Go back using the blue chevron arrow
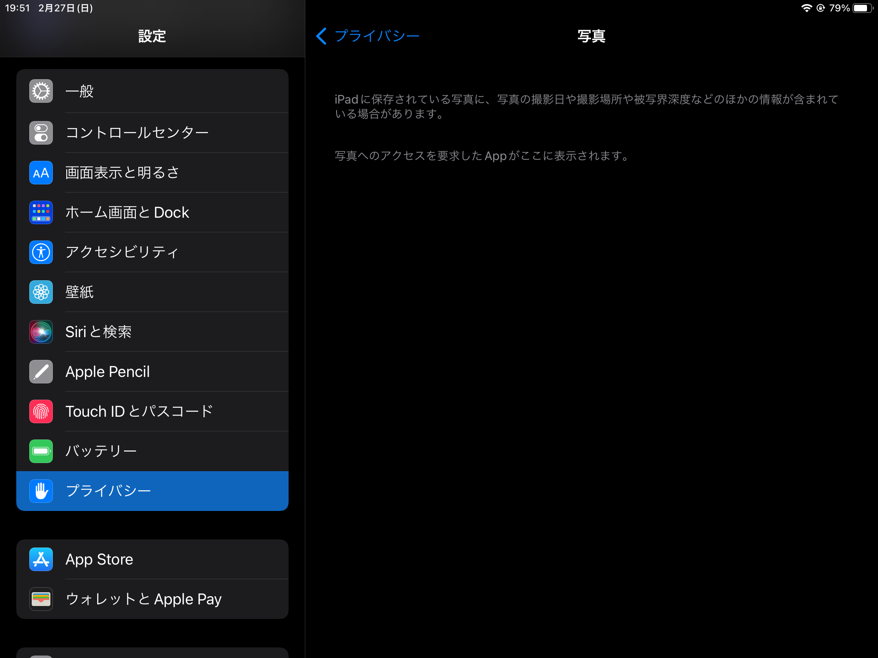Image resolution: width=878 pixels, height=658 pixels. click(321, 36)
